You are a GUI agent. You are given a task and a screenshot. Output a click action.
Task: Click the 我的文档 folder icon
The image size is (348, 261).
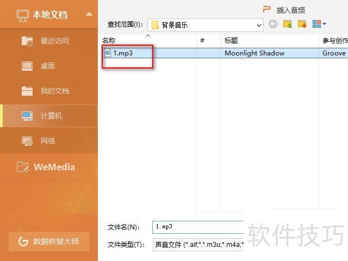click(x=27, y=91)
